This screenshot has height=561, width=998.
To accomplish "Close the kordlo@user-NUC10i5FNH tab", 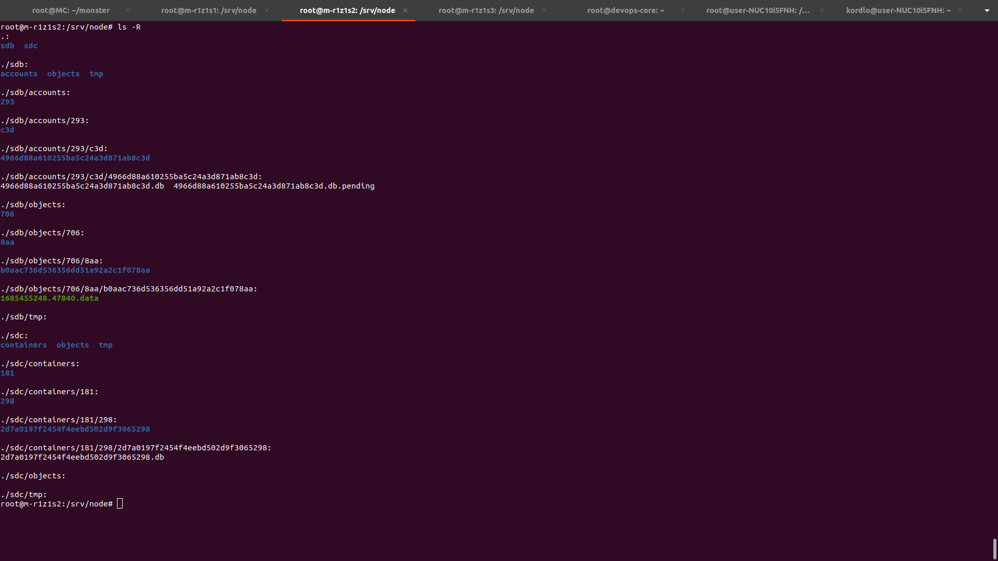I will click(961, 10).
